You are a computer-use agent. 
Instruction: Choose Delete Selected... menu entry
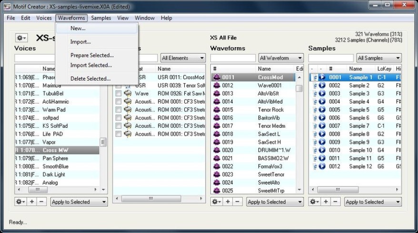point(97,79)
